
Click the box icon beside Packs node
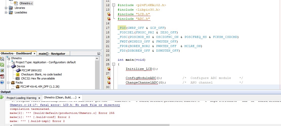[x=13, y=82]
